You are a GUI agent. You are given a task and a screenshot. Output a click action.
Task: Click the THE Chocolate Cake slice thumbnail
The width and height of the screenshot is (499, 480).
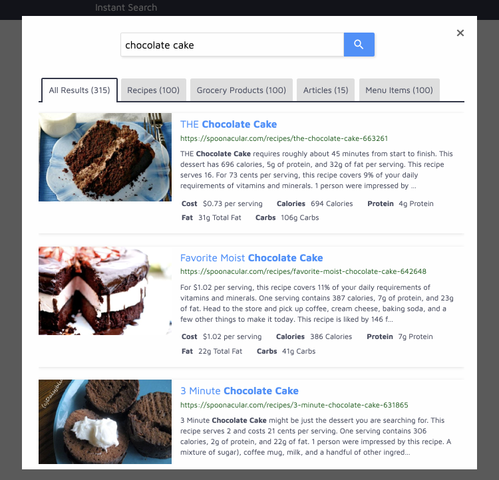tap(105, 157)
